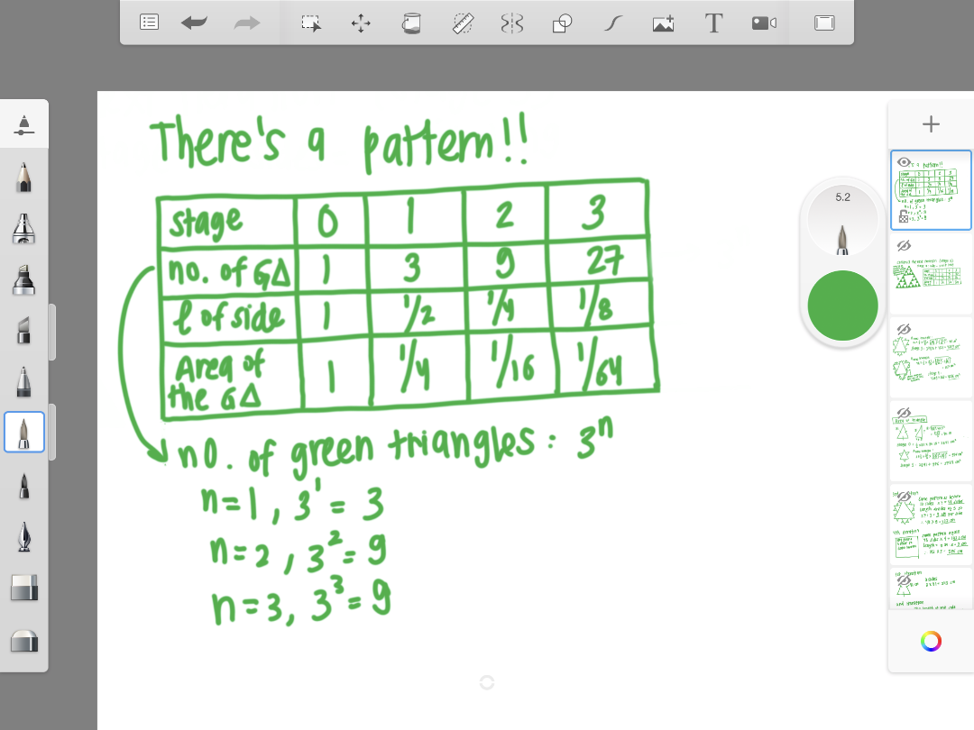
Task: Tap the green color swatch on puck
Action: click(842, 306)
